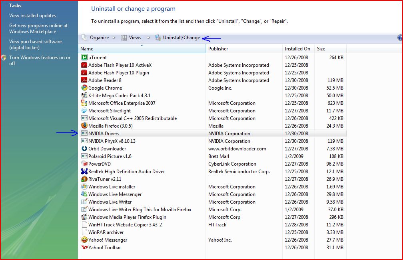This screenshot has height=260, width=403.
Task: Sort list by Name column header
Action: pyautogui.click(x=142, y=49)
